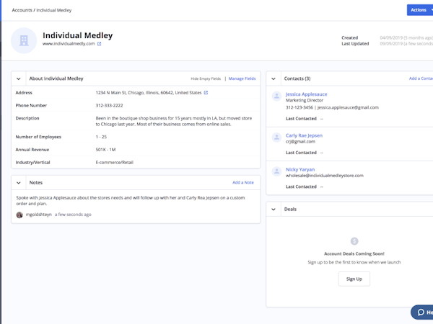433x324 pixels.
Task: Click Add a Note link
Action: tap(242, 183)
